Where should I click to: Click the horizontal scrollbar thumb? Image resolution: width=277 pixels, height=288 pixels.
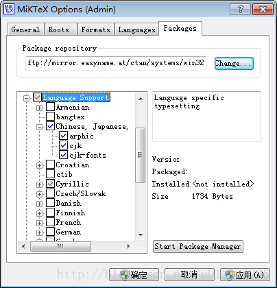60,246
